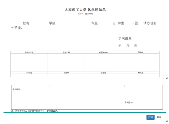Screen dimensions: 169x124
Task: Click the 财务处 table header cell
Action: pyautogui.click(x=29, y=73)
